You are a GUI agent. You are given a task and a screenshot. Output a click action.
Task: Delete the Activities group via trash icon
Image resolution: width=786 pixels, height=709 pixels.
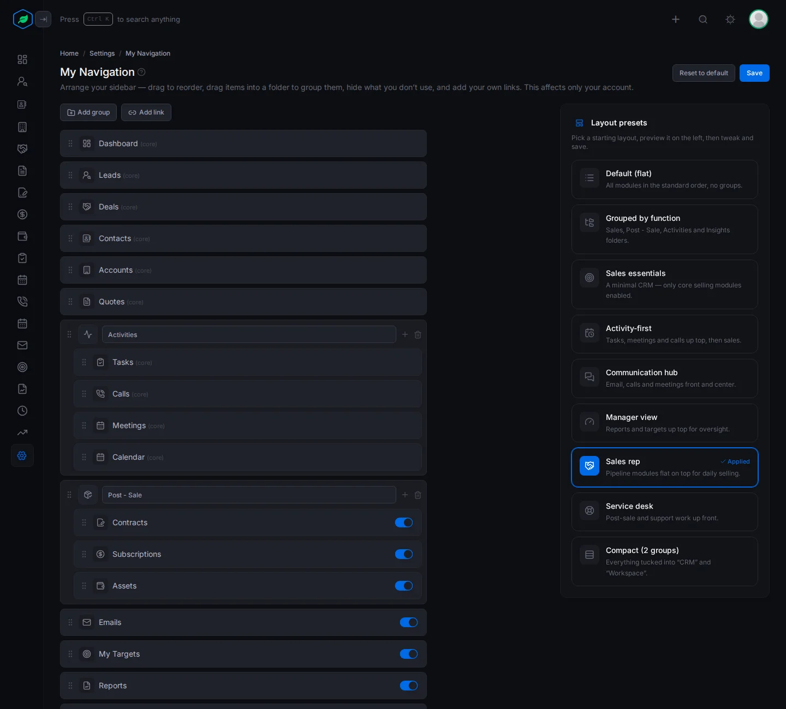click(x=418, y=334)
